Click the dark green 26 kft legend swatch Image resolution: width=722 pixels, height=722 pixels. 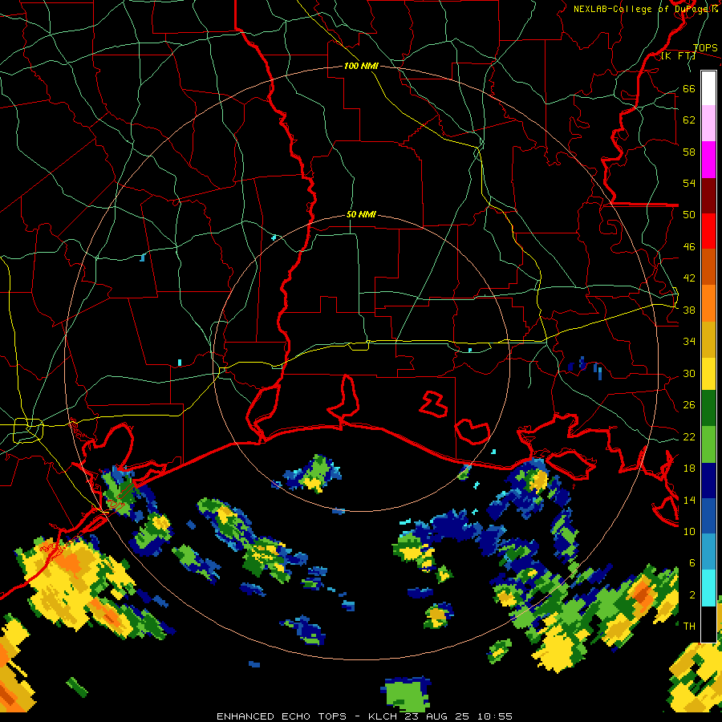pos(708,408)
